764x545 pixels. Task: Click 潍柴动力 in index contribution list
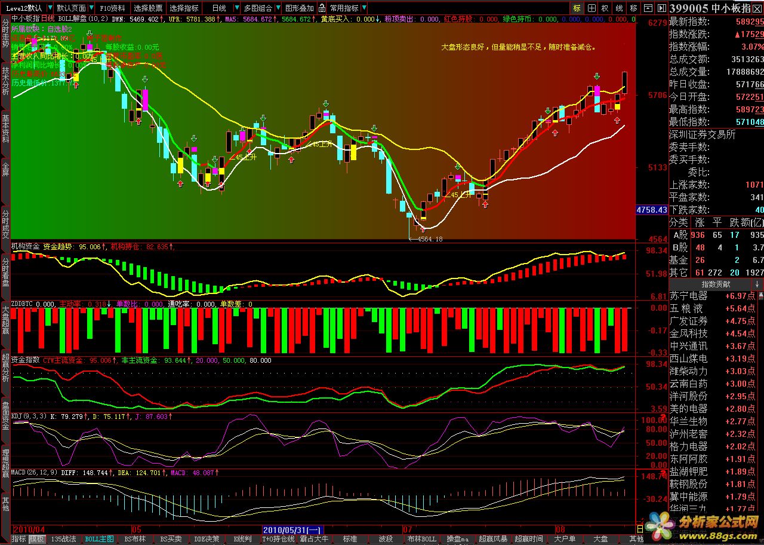(689, 371)
